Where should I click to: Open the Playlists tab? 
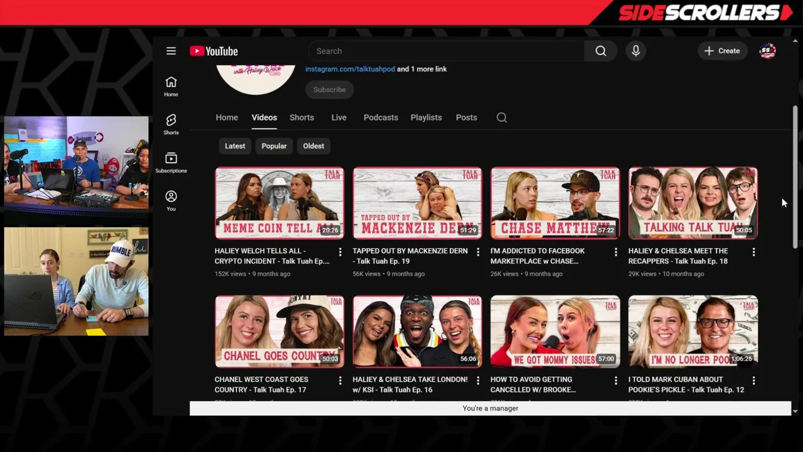tap(426, 117)
